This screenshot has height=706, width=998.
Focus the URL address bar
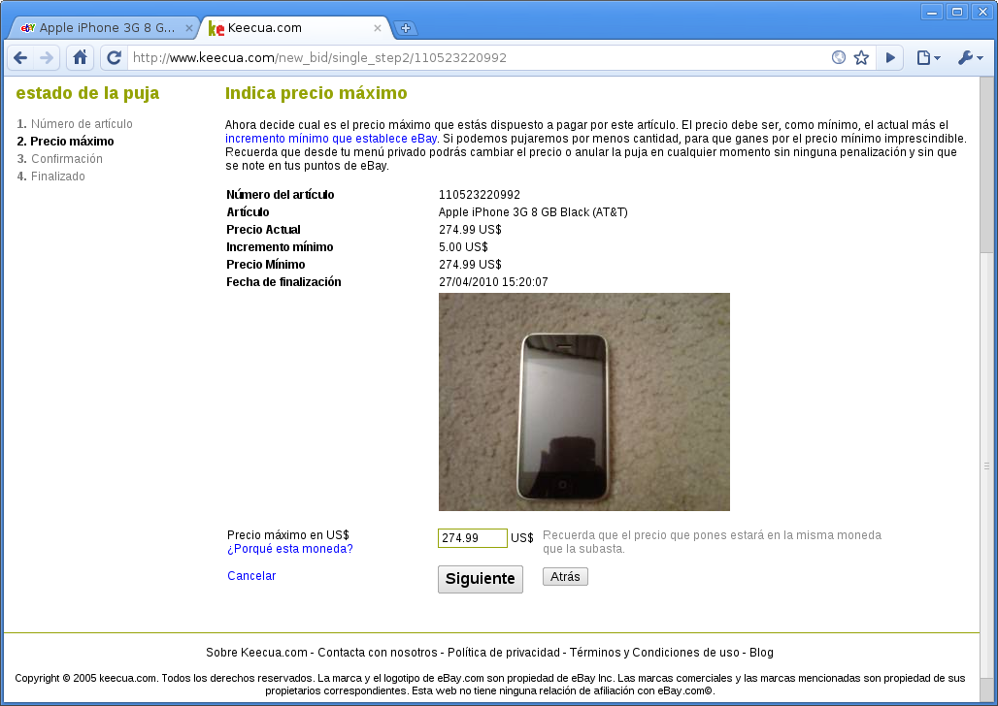click(x=478, y=58)
